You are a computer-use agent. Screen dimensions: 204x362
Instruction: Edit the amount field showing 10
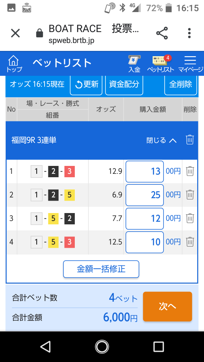point(145,242)
